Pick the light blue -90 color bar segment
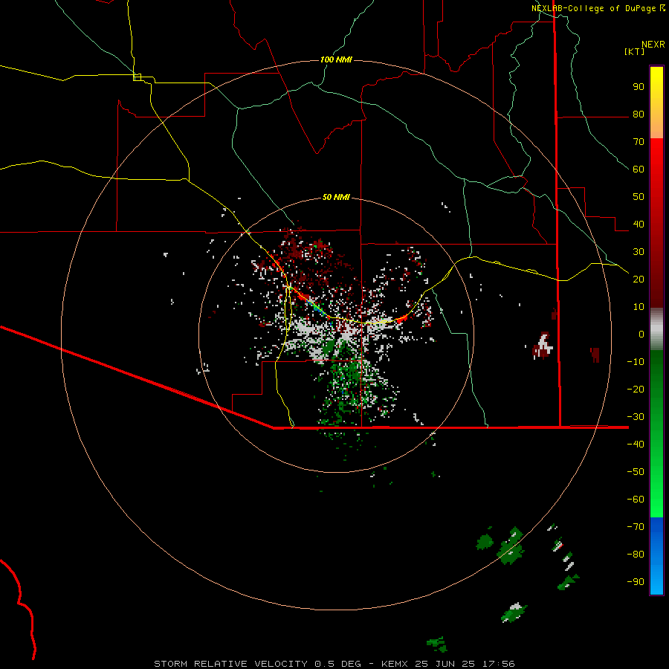 pos(656,584)
